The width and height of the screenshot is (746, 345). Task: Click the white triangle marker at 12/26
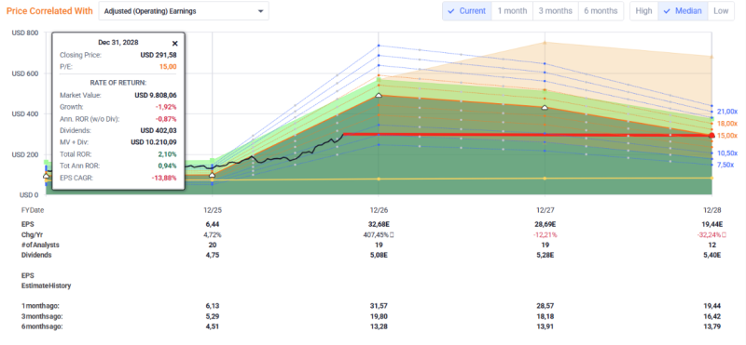pyautogui.click(x=379, y=96)
